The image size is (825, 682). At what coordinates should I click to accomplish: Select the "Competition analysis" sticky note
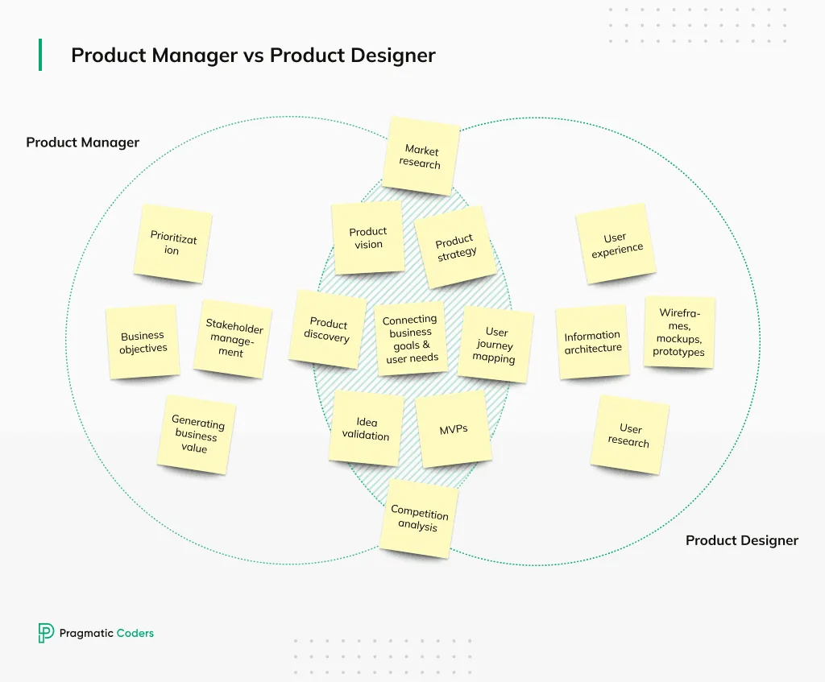pyautogui.click(x=419, y=519)
